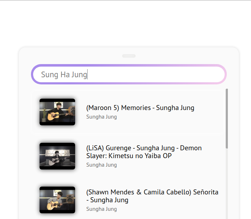Select "(LiSA) Gurenge - Sungha Jung" result title
Image resolution: width=251 pixels, height=219 pixels.
[144, 152]
